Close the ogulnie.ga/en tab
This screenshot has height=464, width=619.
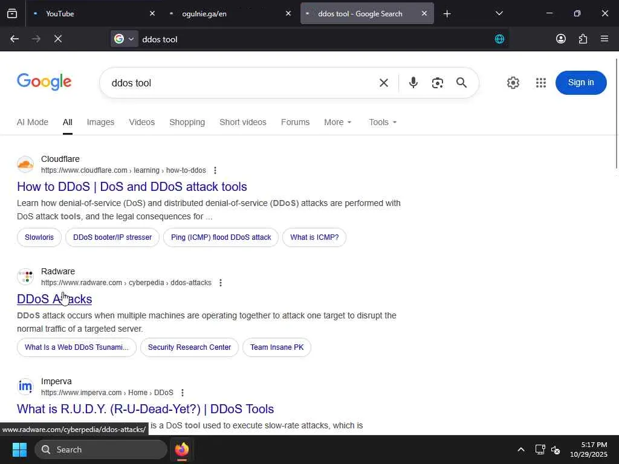[288, 13]
